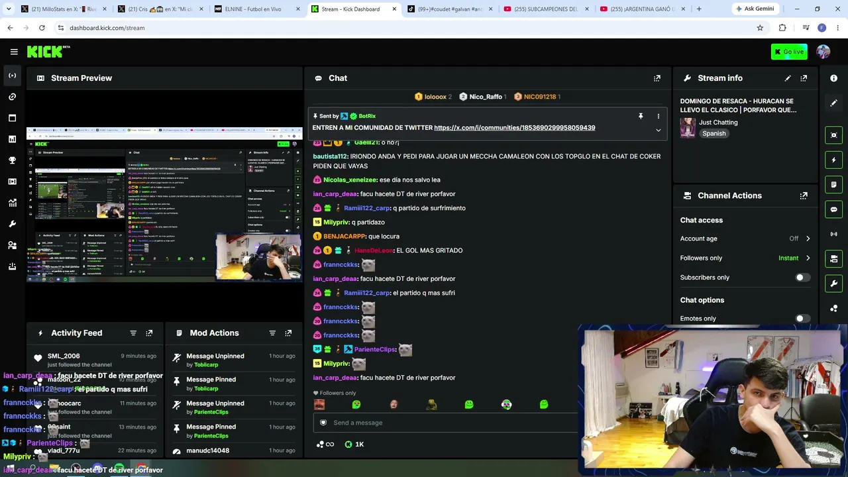848x477 pixels.
Task: Toggle the Mod Actions note icon in right sidebar
Action: (x=833, y=184)
